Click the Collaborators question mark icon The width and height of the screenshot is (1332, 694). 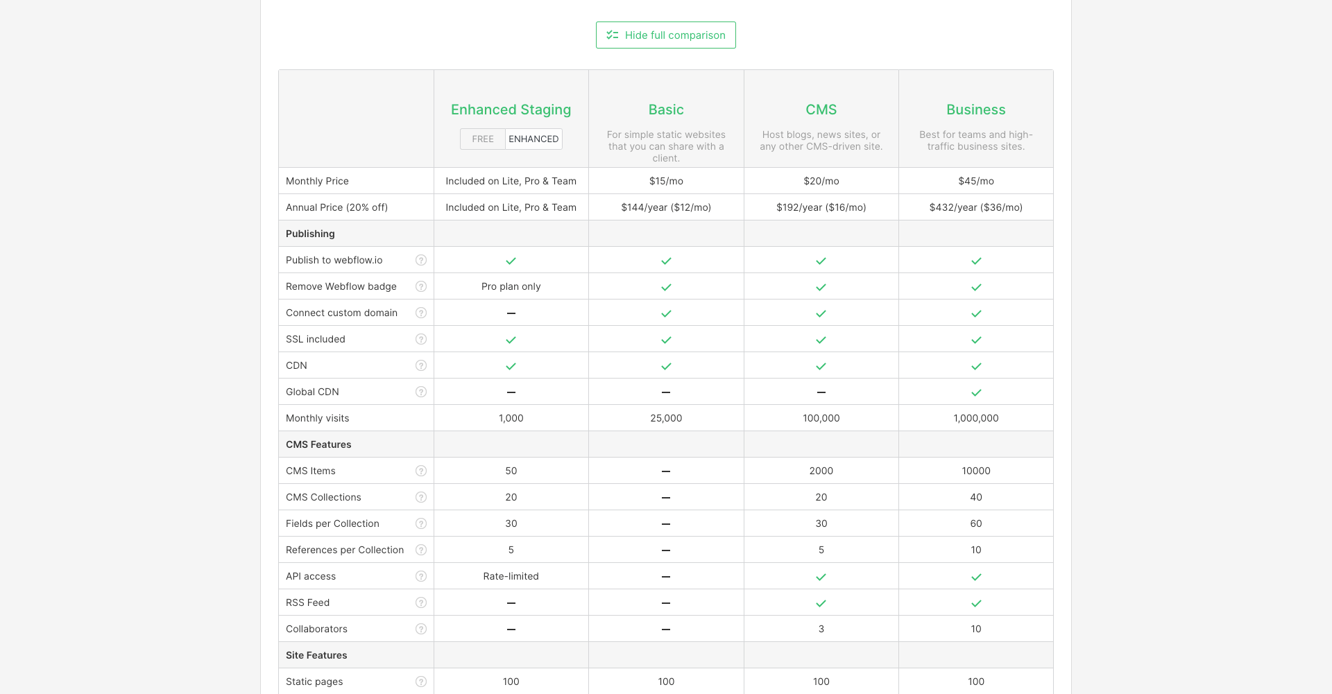click(421, 629)
